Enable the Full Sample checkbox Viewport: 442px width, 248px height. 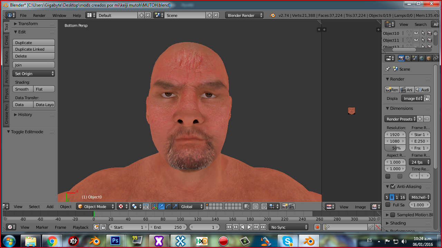pyautogui.click(x=388, y=205)
